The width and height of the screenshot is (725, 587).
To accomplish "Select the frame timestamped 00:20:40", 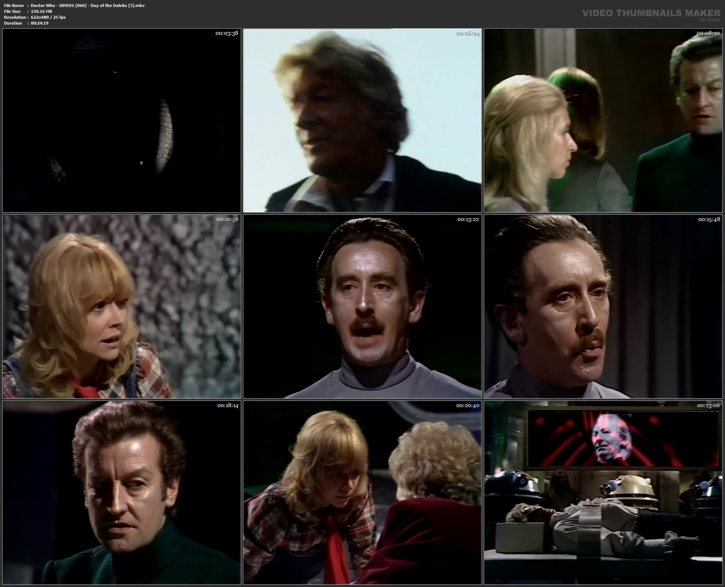I will 362,492.
